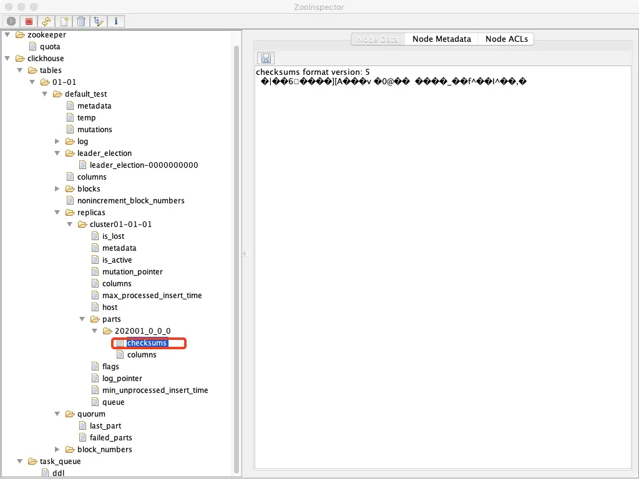Click the parts folder icon
This screenshot has width=639, height=479.
click(x=95, y=319)
